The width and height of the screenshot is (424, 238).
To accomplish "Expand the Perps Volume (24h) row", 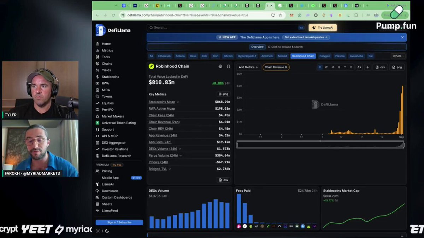I will (181, 155).
